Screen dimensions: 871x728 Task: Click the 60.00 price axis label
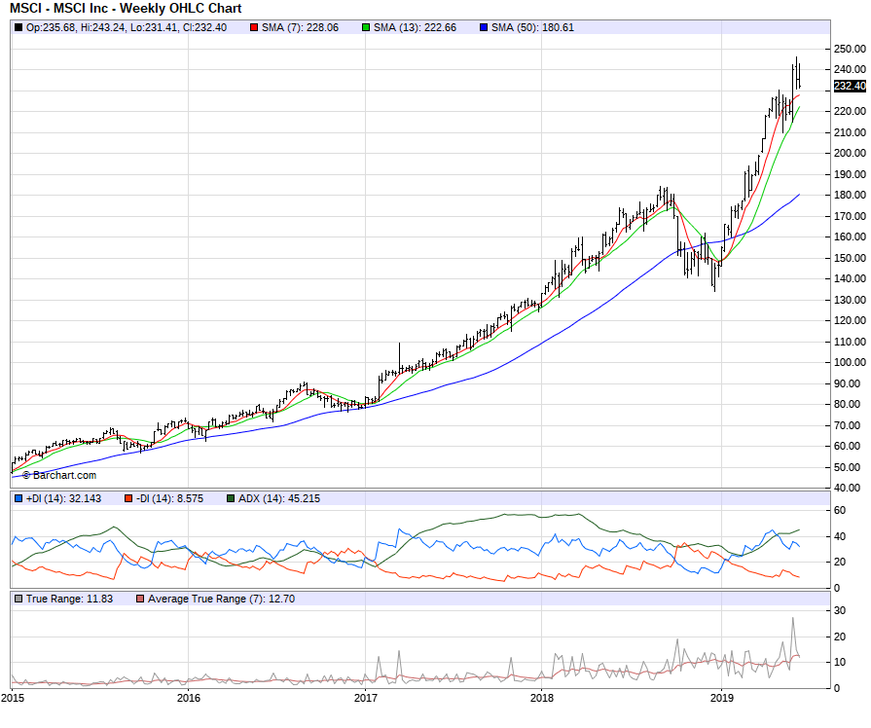[x=847, y=446]
